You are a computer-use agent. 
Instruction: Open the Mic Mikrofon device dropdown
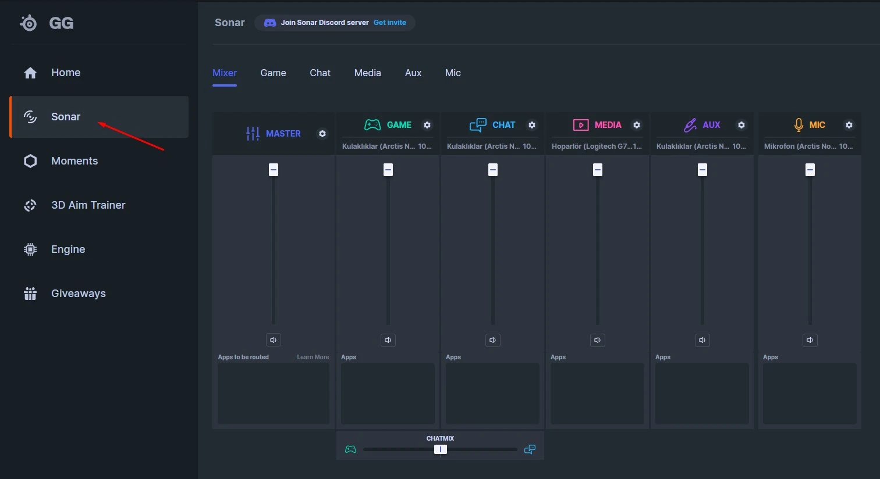point(810,146)
